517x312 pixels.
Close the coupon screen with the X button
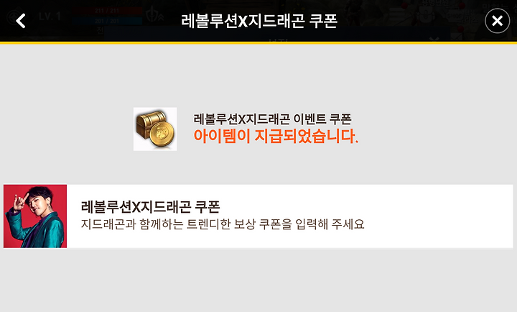(x=497, y=21)
